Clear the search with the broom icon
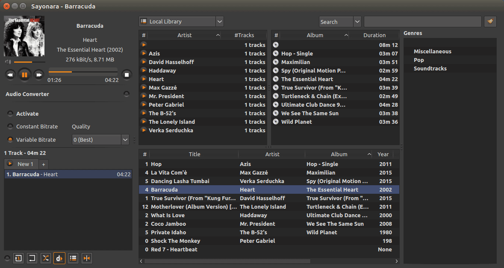This screenshot has height=268, width=504. click(490, 21)
